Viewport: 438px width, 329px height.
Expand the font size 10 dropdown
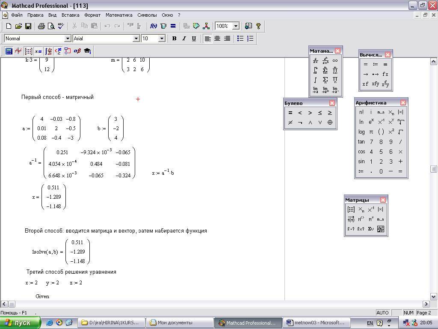coord(162,39)
